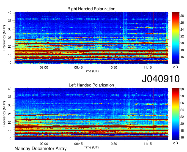The image size is (187, 152).
Task: Click the Left Handed plot's color scale bar
Action: 175,114
